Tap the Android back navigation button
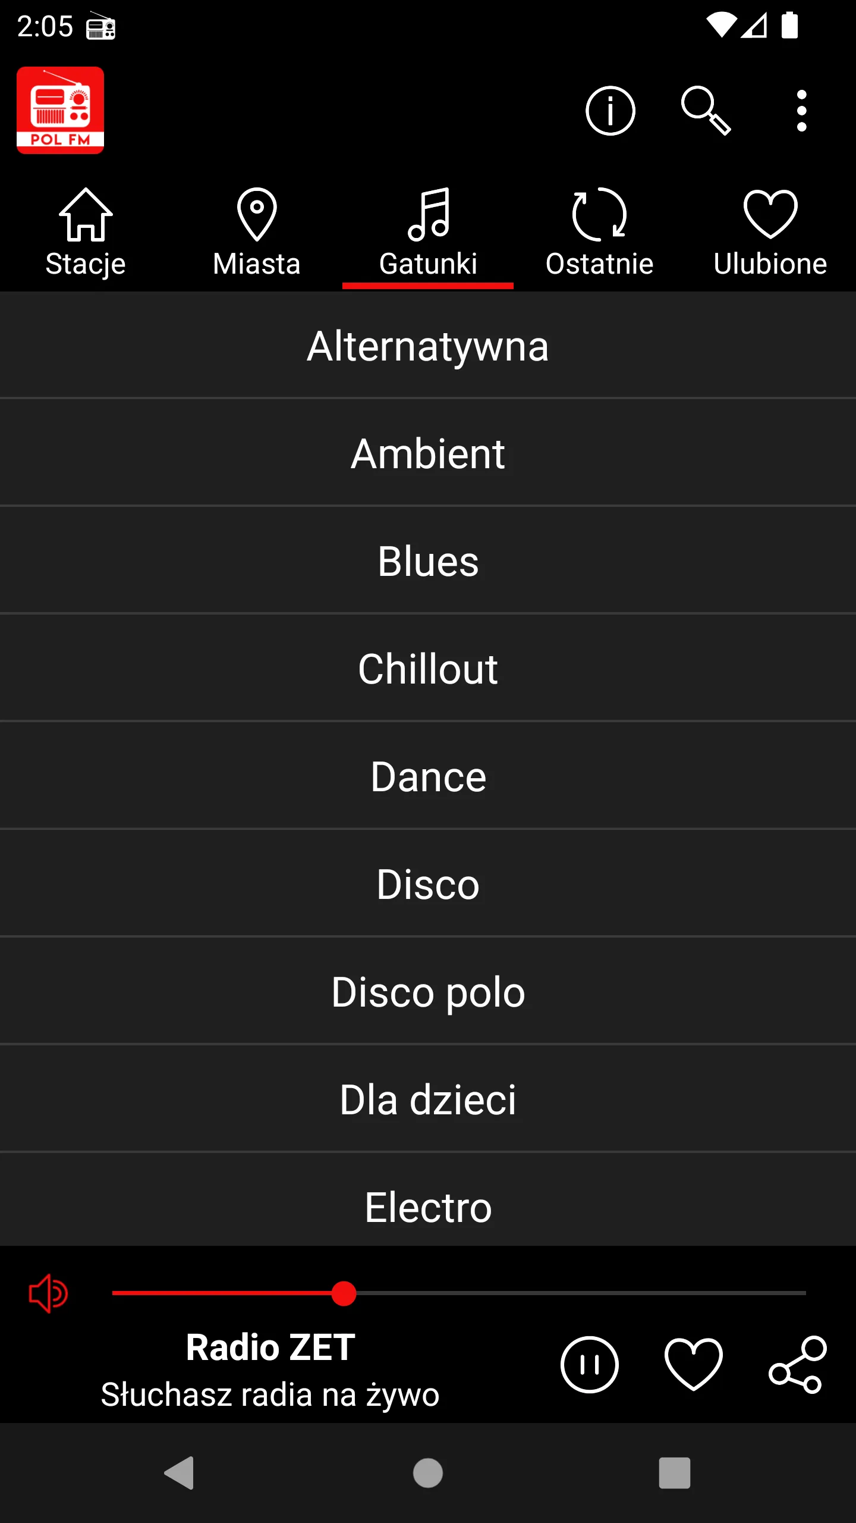The image size is (856, 1523). [x=179, y=1473]
